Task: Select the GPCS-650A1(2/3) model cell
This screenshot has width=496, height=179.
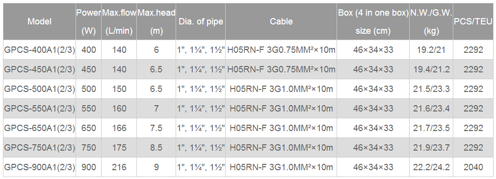Action: coord(40,128)
